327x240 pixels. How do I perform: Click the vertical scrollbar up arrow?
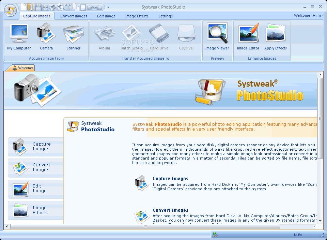click(320, 75)
